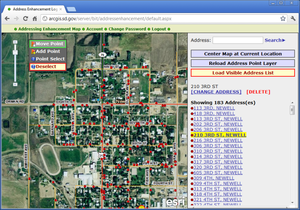Click the Address Enhancement Log browser tab
Image resolution: width=300 pixels, height=210 pixels.
click(35, 9)
